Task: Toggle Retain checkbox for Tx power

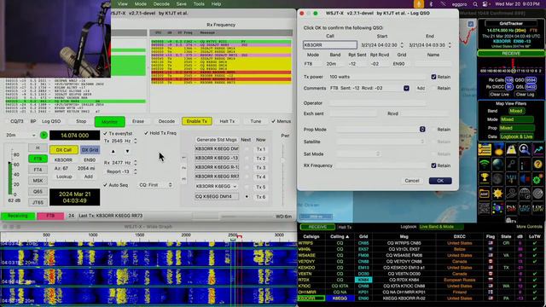Action: pyautogui.click(x=433, y=77)
